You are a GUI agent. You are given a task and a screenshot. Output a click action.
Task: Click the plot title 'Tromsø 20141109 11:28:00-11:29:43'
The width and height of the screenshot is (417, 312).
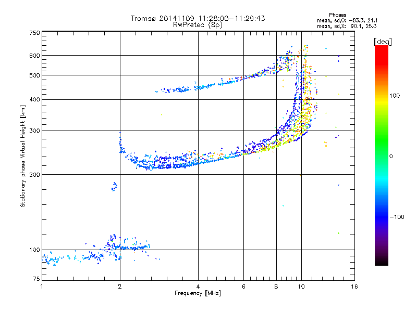198,18
